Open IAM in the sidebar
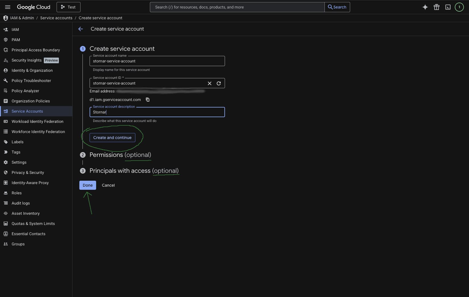The height and width of the screenshot is (297, 469). tap(36, 30)
